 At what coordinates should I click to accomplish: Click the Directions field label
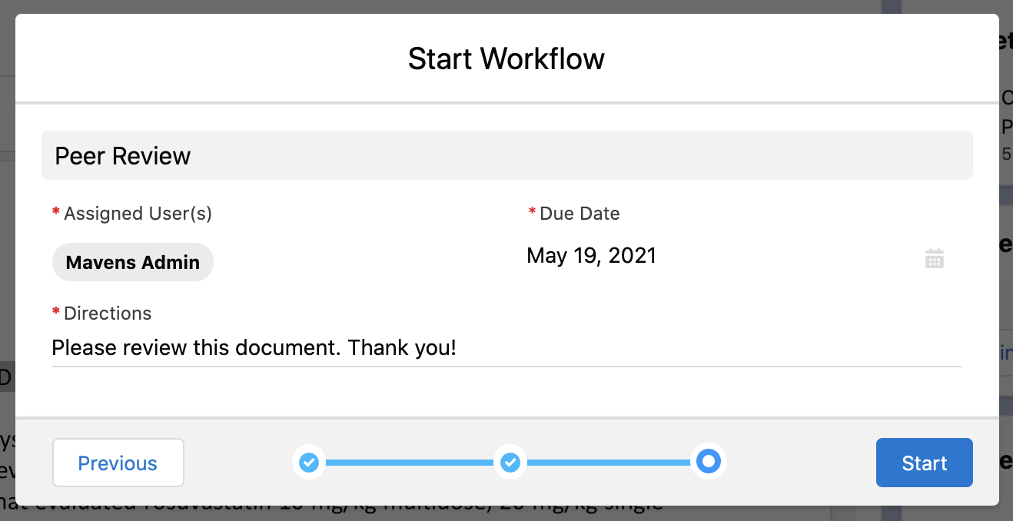[x=108, y=314]
